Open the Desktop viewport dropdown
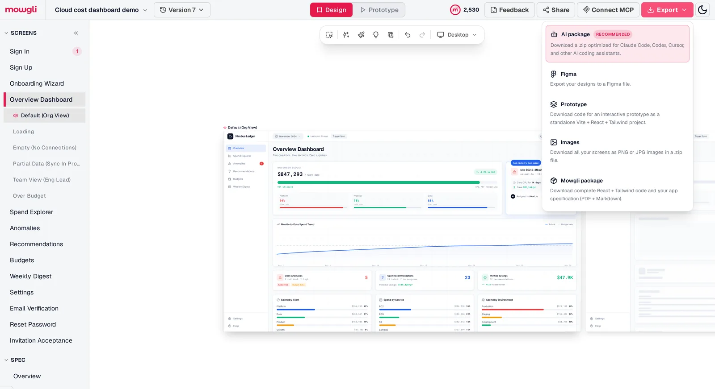715x389 pixels. point(457,35)
